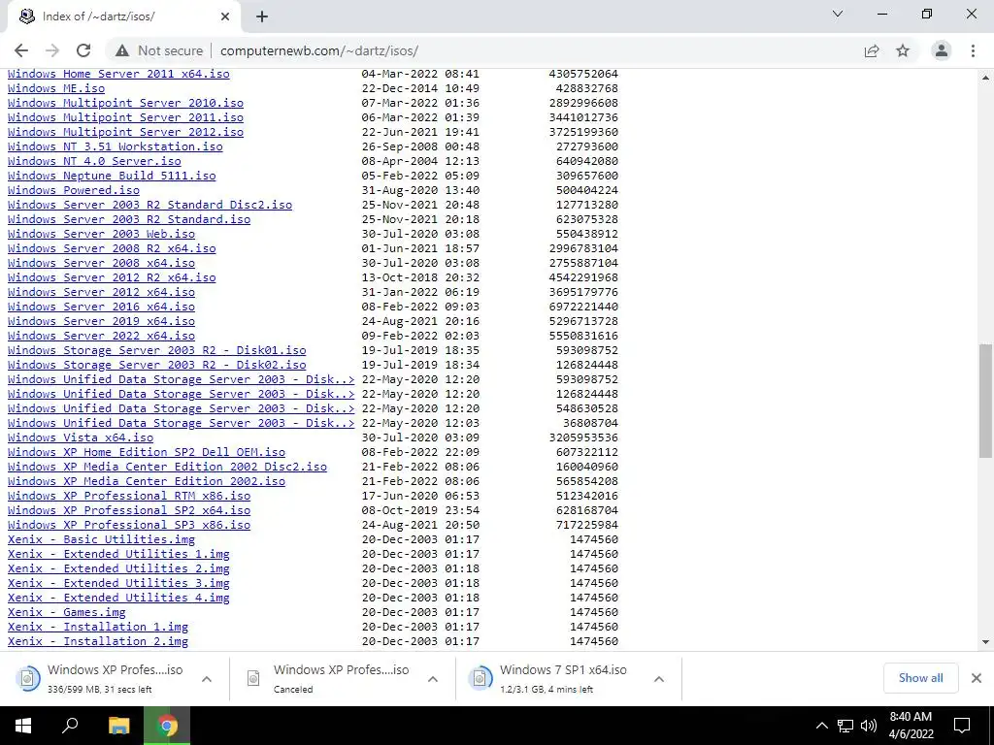
Task: Open the share this page icon
Action: [872, 50]
